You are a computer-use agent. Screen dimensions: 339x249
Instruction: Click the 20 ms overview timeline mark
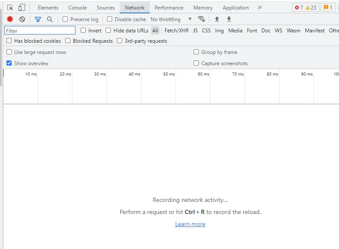(x=65, y=74)
